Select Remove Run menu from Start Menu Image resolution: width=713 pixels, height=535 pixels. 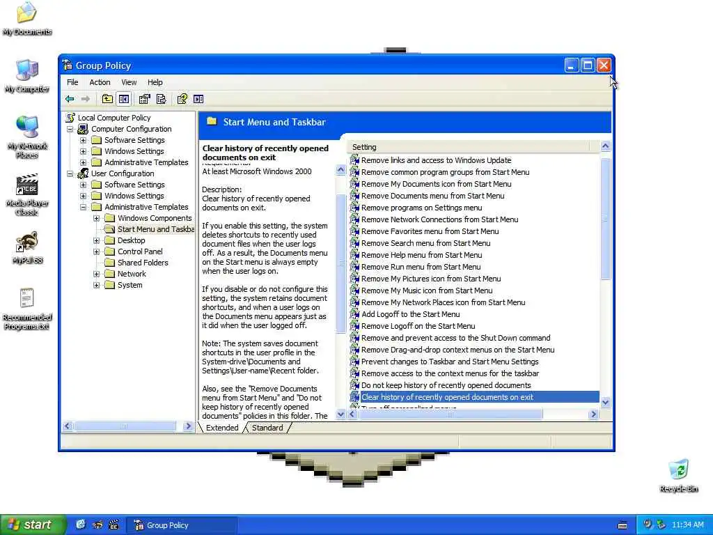[x=421, y=267]
